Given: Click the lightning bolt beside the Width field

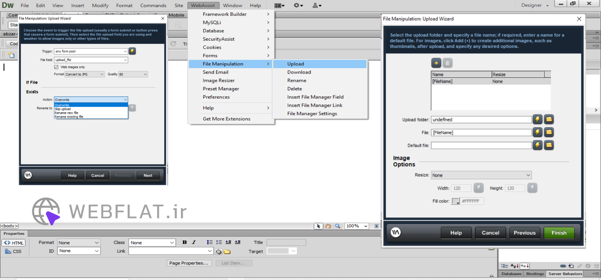Looking at the screenshot, I should [479, 188].
